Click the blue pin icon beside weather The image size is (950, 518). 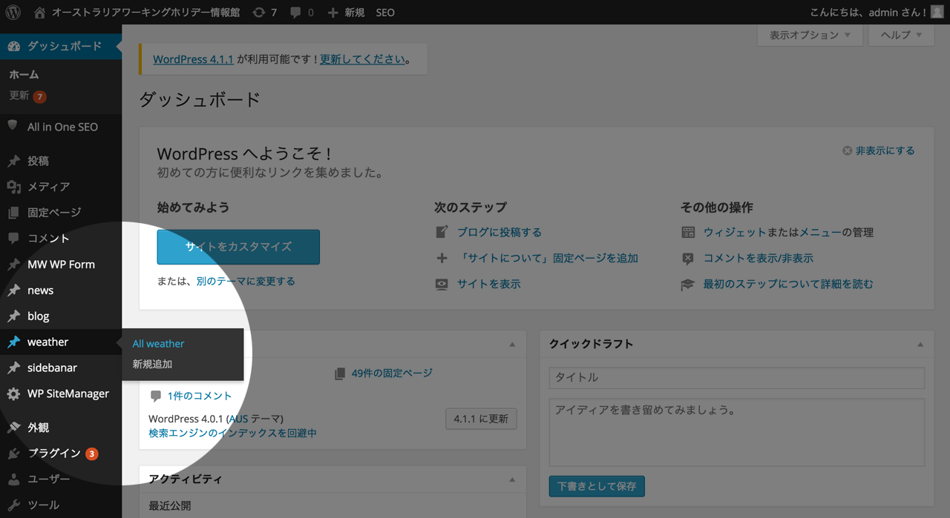tap(13, 342)
